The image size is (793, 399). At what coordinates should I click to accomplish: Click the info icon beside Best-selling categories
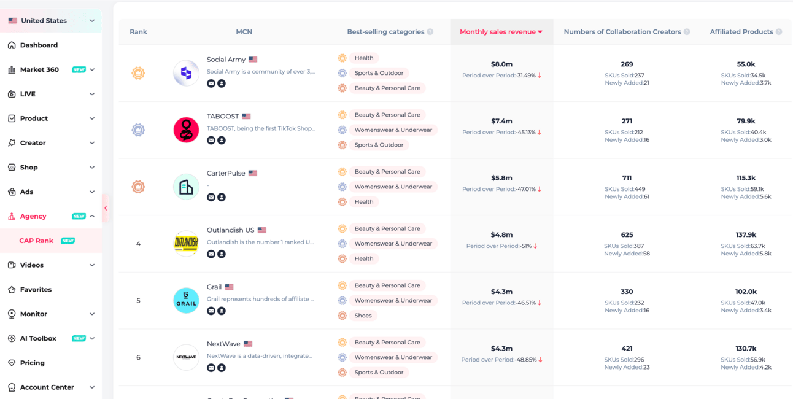pos(430,32)
